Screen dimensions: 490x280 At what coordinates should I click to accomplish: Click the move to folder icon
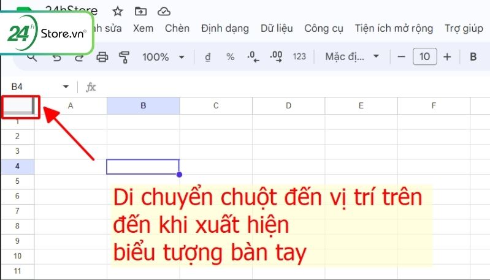coord(140,12)
